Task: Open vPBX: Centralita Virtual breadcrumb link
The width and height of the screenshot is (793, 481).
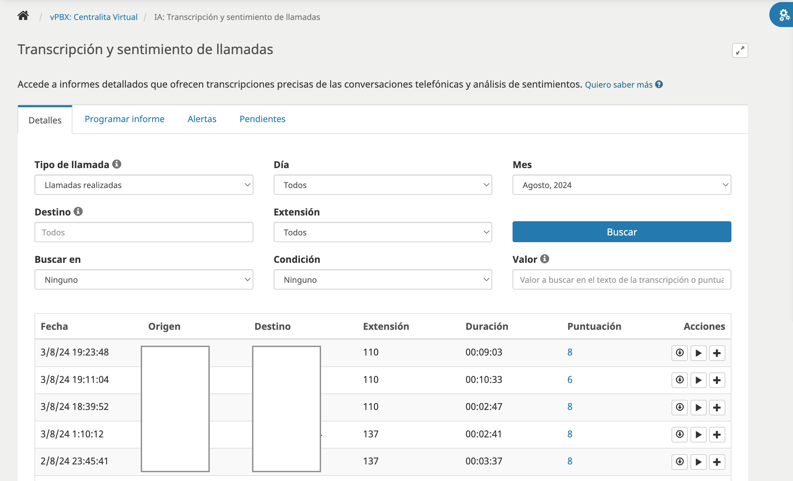Action: 94,17
